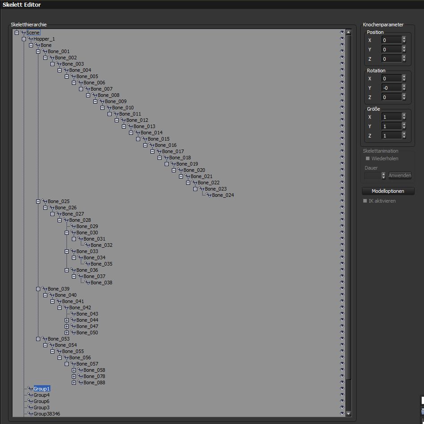Click the Größe X input field
The width and height of the screenshot is (424, 424).
point(391,117)
